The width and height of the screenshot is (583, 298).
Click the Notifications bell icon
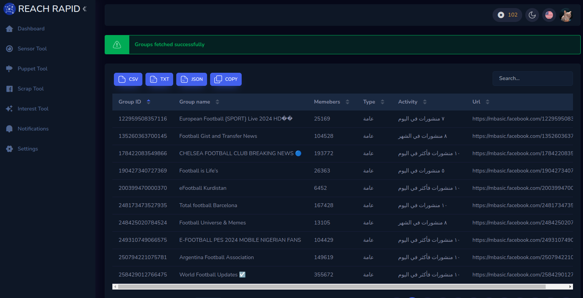tap(10, 129)
